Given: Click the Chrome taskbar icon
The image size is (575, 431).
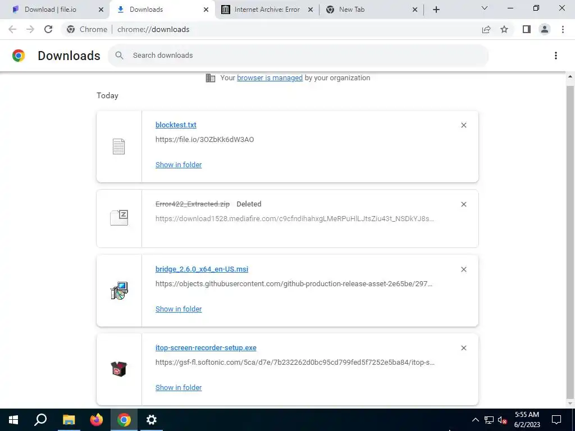Looking at the screenshot, I should coord(124,420).
